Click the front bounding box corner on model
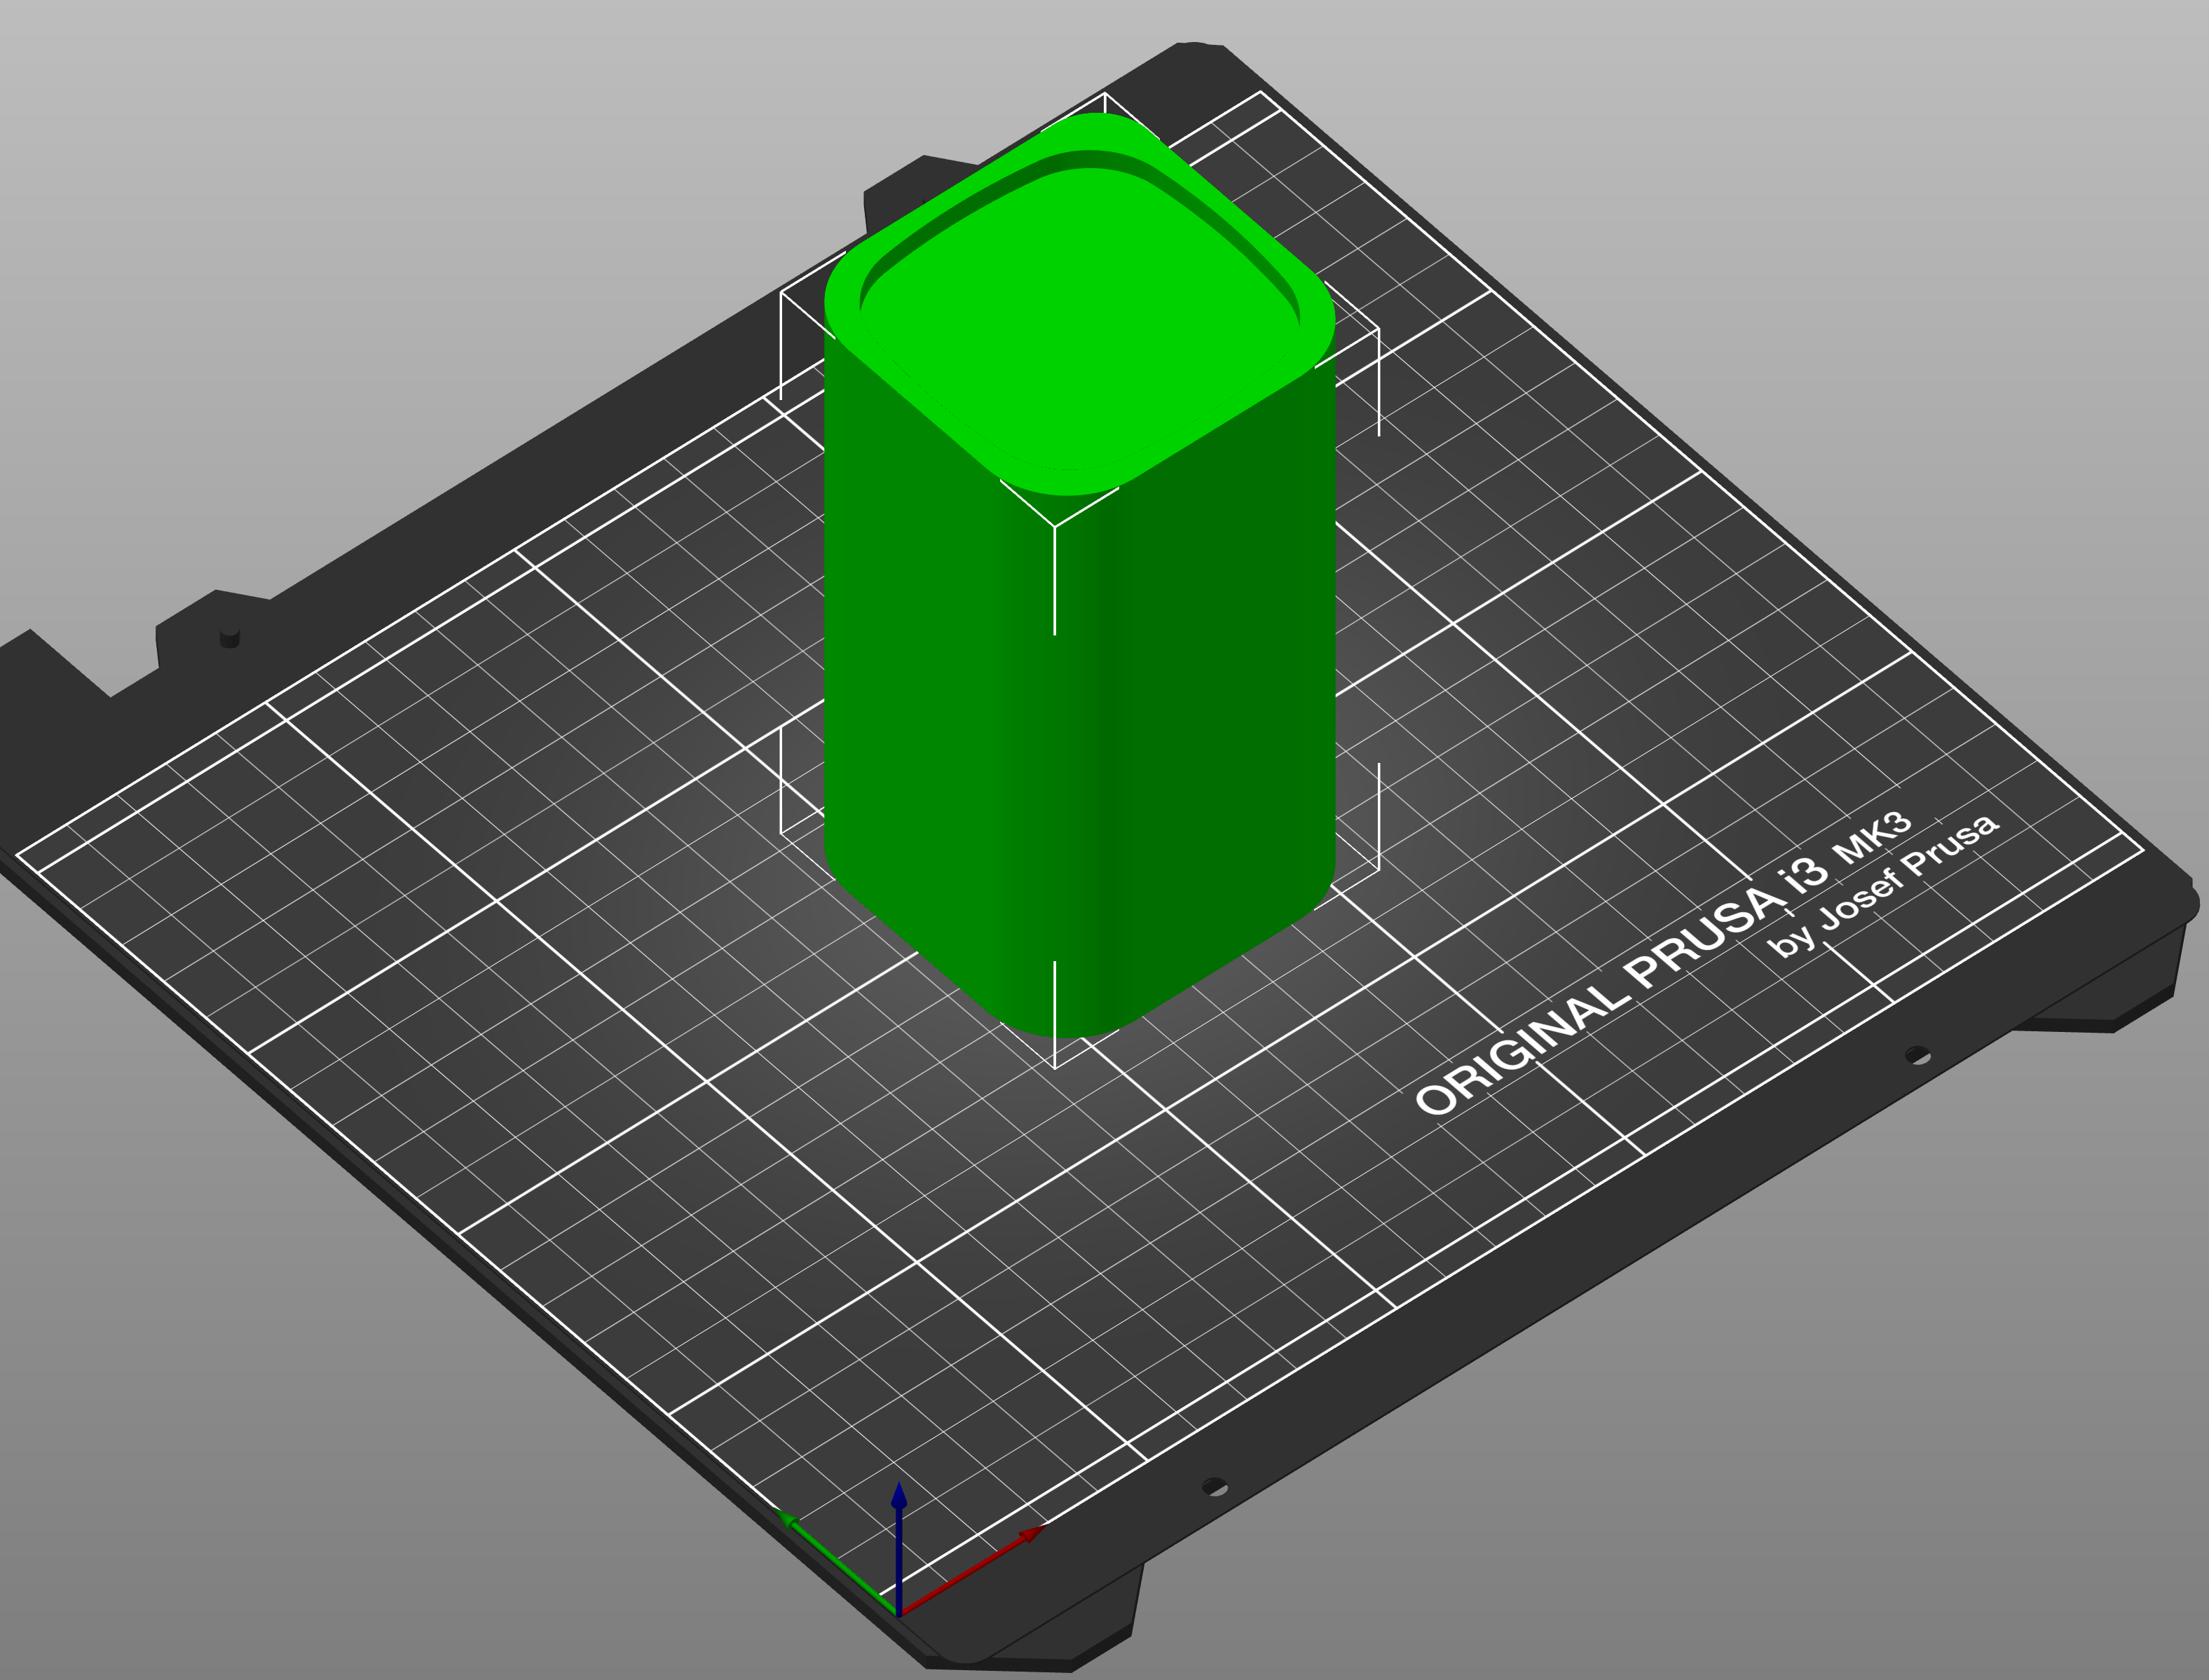 (x=1055, y=527)
